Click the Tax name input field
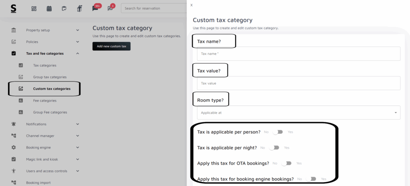410x186 pixels. [298, 54]
